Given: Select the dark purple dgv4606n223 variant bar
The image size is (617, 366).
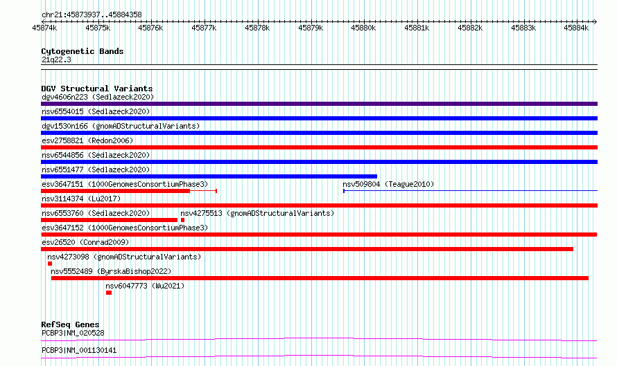Looking at the screenshot, I should 319,104.
